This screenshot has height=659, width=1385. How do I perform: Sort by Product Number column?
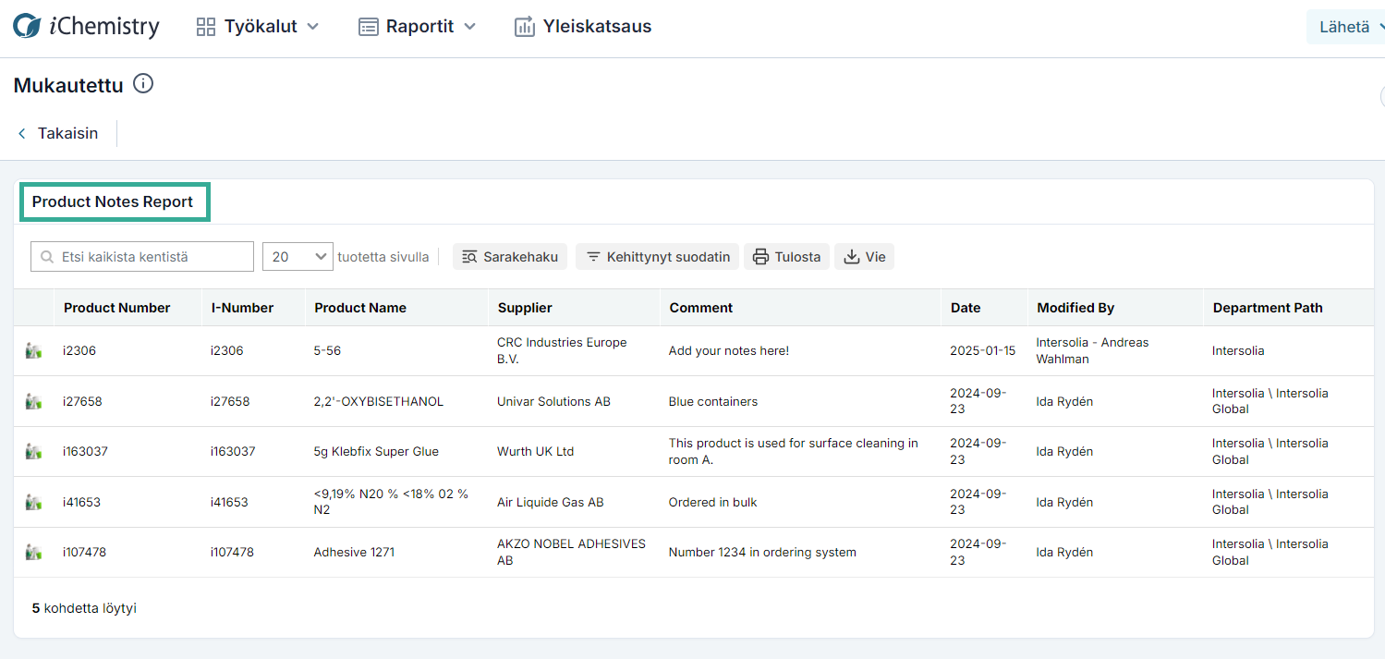click(117, 308)
